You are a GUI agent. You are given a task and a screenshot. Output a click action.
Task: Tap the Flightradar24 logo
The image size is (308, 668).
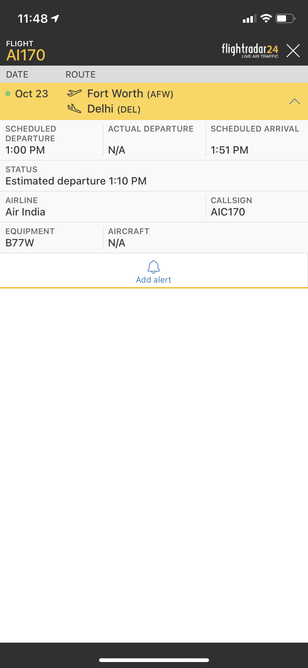coord(250,51)
